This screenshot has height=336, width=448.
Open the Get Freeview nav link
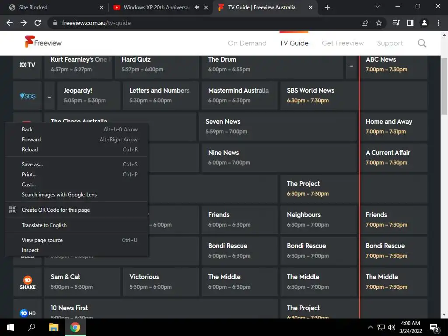pos(343,43)
